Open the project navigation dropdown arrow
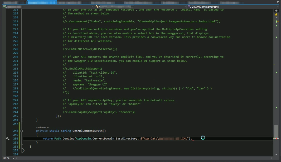 point(93,7)
